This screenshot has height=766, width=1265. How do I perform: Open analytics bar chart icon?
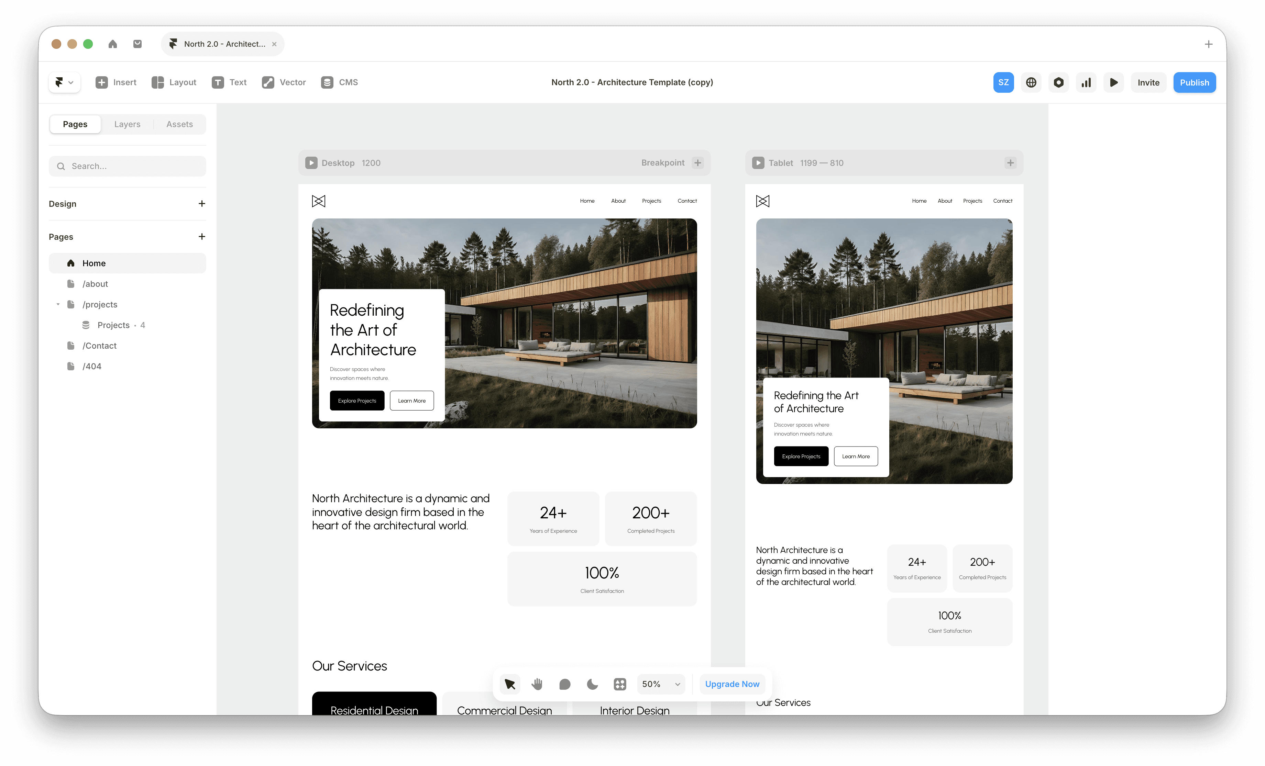[1086, 82]
